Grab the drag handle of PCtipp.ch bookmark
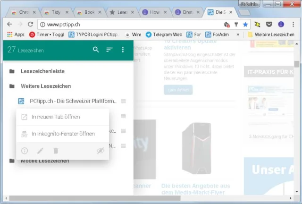302x204 pixels. [123, 101]
